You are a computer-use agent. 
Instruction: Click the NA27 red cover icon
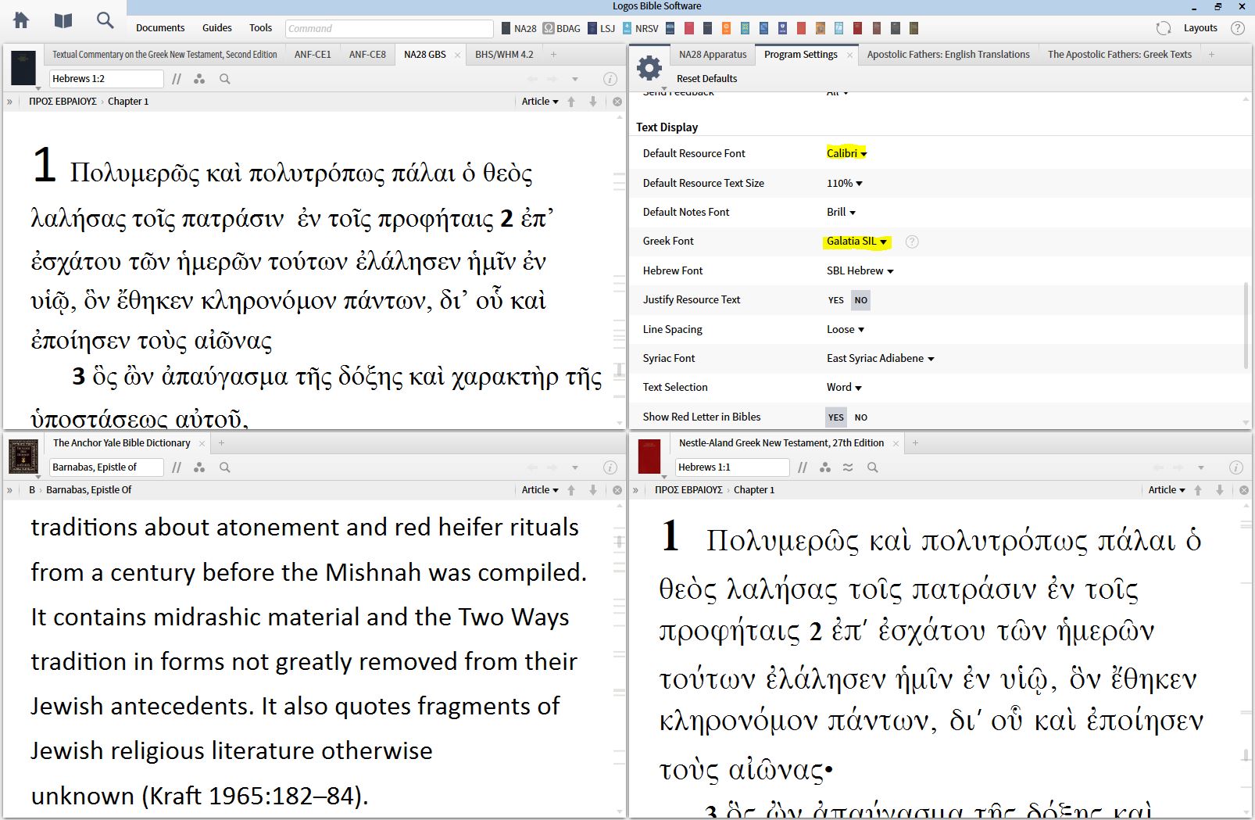[x=649, y=457]
